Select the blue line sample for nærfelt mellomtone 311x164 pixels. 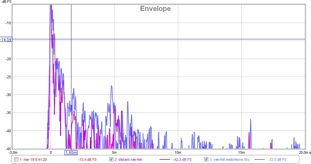[259, 159]
